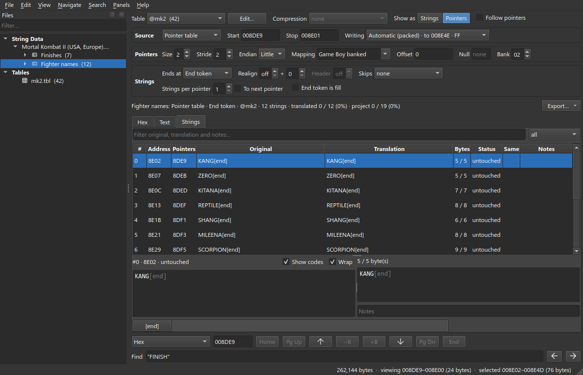Open the File menu
Viewport: 583px width, 375px height.
click(x=9, y=5)
